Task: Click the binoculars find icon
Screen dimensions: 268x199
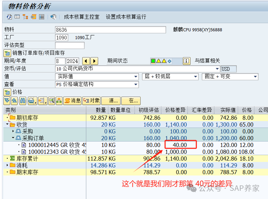Action: (x=22, y=100)
